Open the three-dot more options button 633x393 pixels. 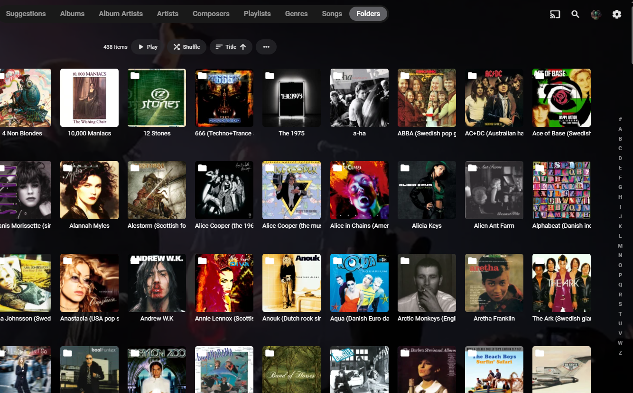(x=266, y=47)
